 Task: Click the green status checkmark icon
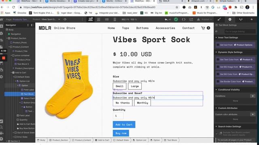point(176,19)
